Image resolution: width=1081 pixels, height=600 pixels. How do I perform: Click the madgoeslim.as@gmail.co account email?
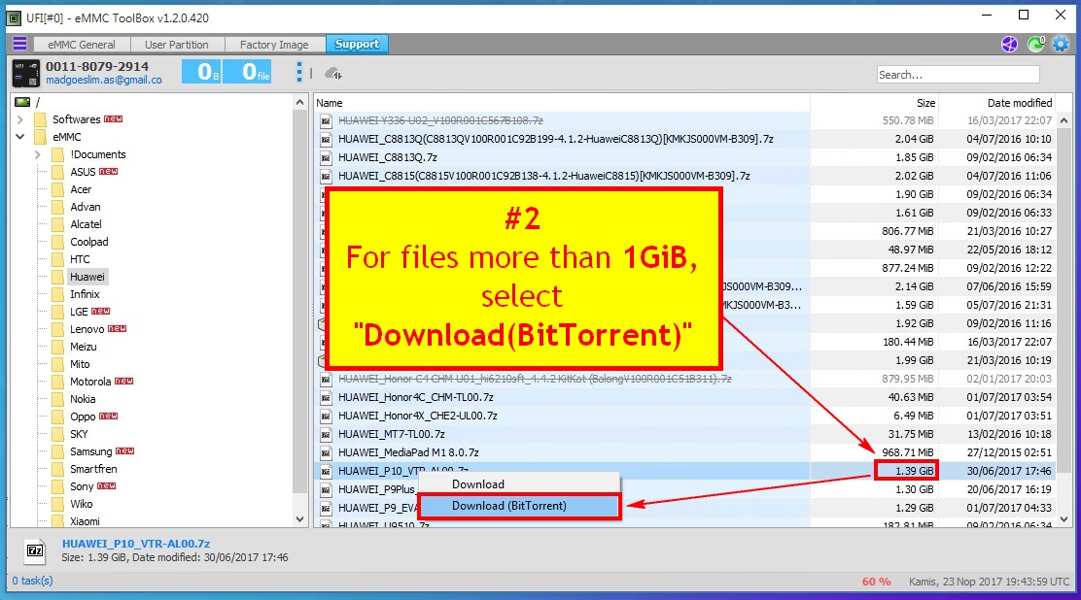click(103, 80)
